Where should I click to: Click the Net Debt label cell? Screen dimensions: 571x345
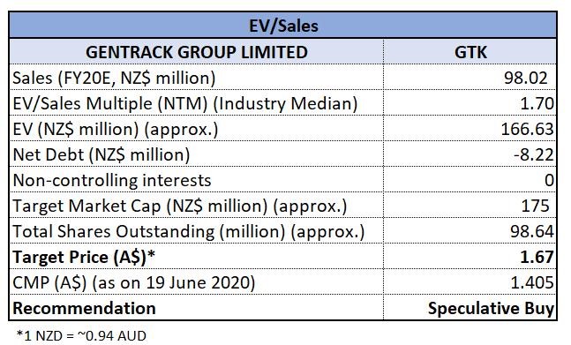(197, 154)
